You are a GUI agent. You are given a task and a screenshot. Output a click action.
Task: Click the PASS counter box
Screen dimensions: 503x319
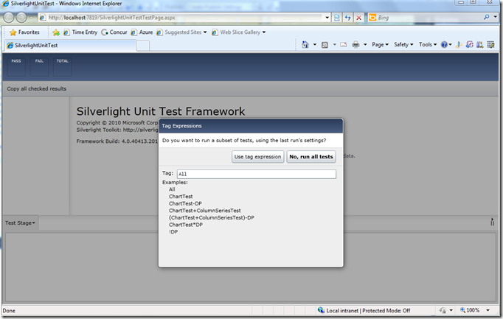pyautogui.click(x=16, y=66)
